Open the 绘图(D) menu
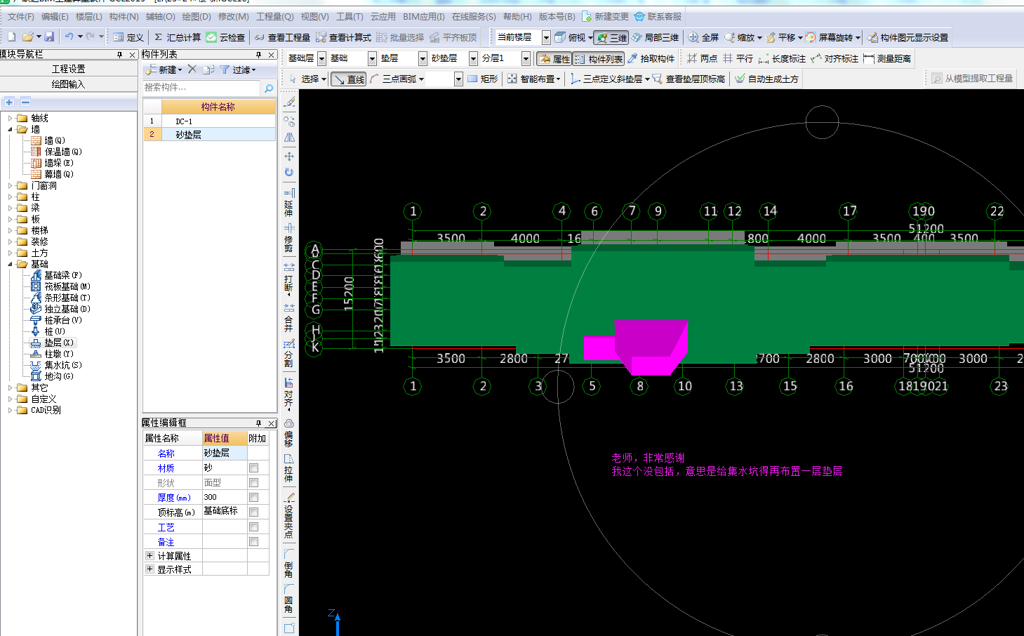 pyautogui.click(x=196, y=16)
